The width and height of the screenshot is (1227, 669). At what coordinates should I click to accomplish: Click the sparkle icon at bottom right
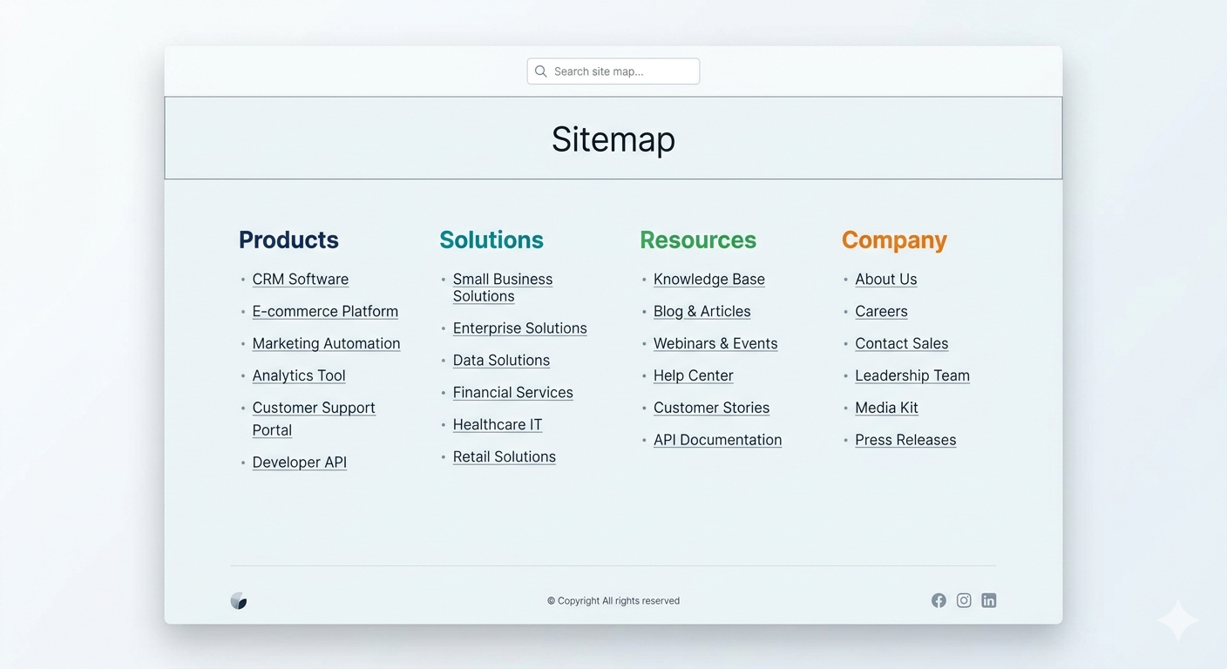pos(1176,619)
